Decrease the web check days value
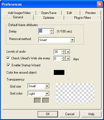Screen dimensions: 104x120 point(64,60)
